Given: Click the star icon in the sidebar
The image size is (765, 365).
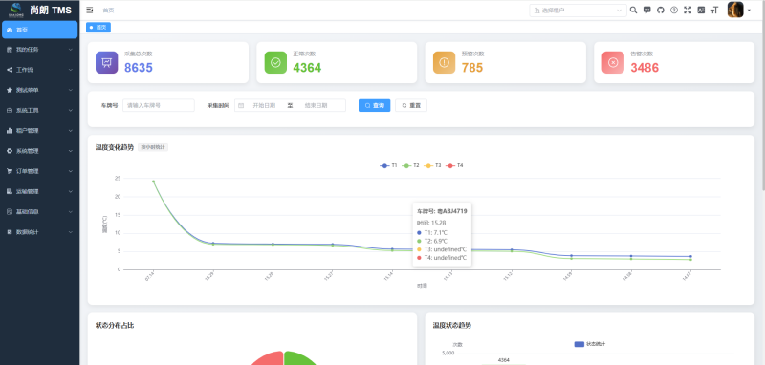Looking at the screenshot, I should [x=10, y=90].
